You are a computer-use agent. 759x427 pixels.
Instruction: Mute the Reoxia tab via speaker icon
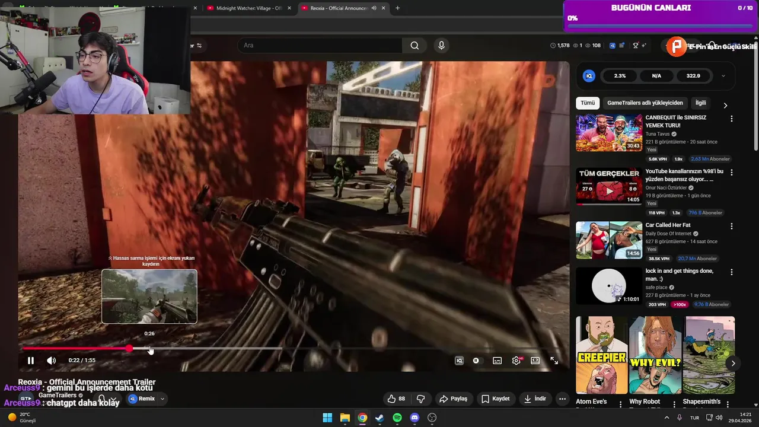click(374, 8)
